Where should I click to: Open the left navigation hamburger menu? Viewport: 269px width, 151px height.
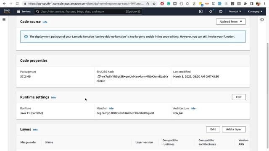[x=4, y=20]
